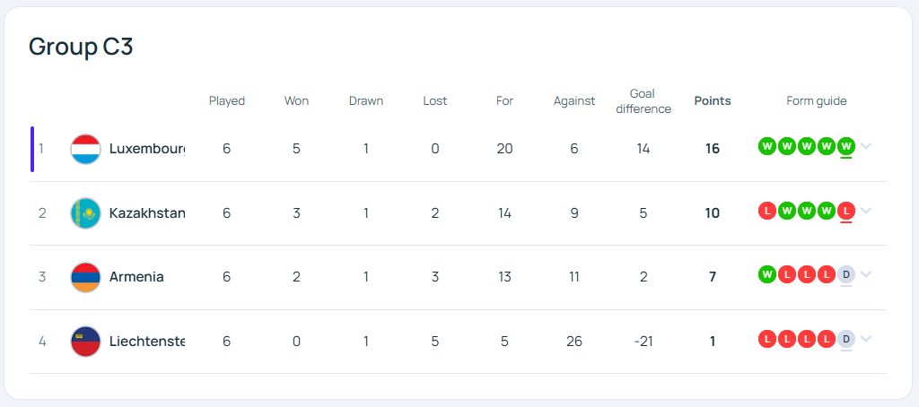
Task: Click the Armenia flag icon
Action: point(85,277)
